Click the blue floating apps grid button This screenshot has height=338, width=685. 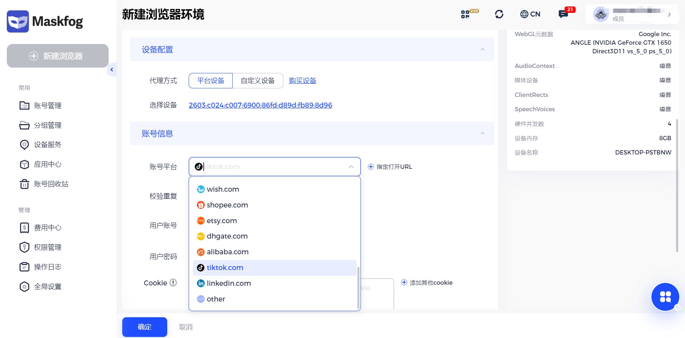coord(665,297)
